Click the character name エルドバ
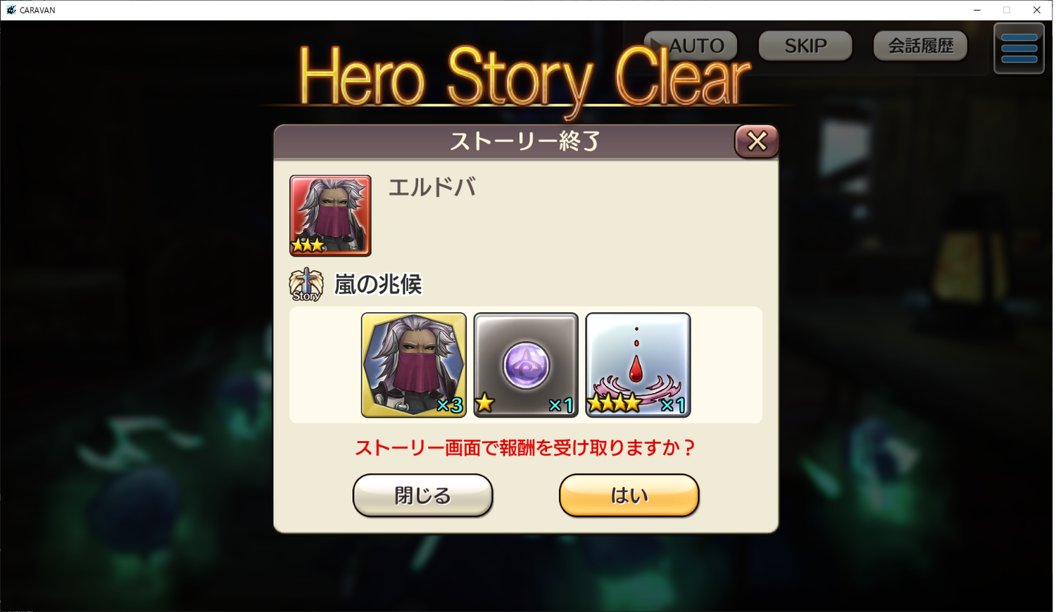The width and height of the screenshot is (1056, 612). [x=432, y=187]
